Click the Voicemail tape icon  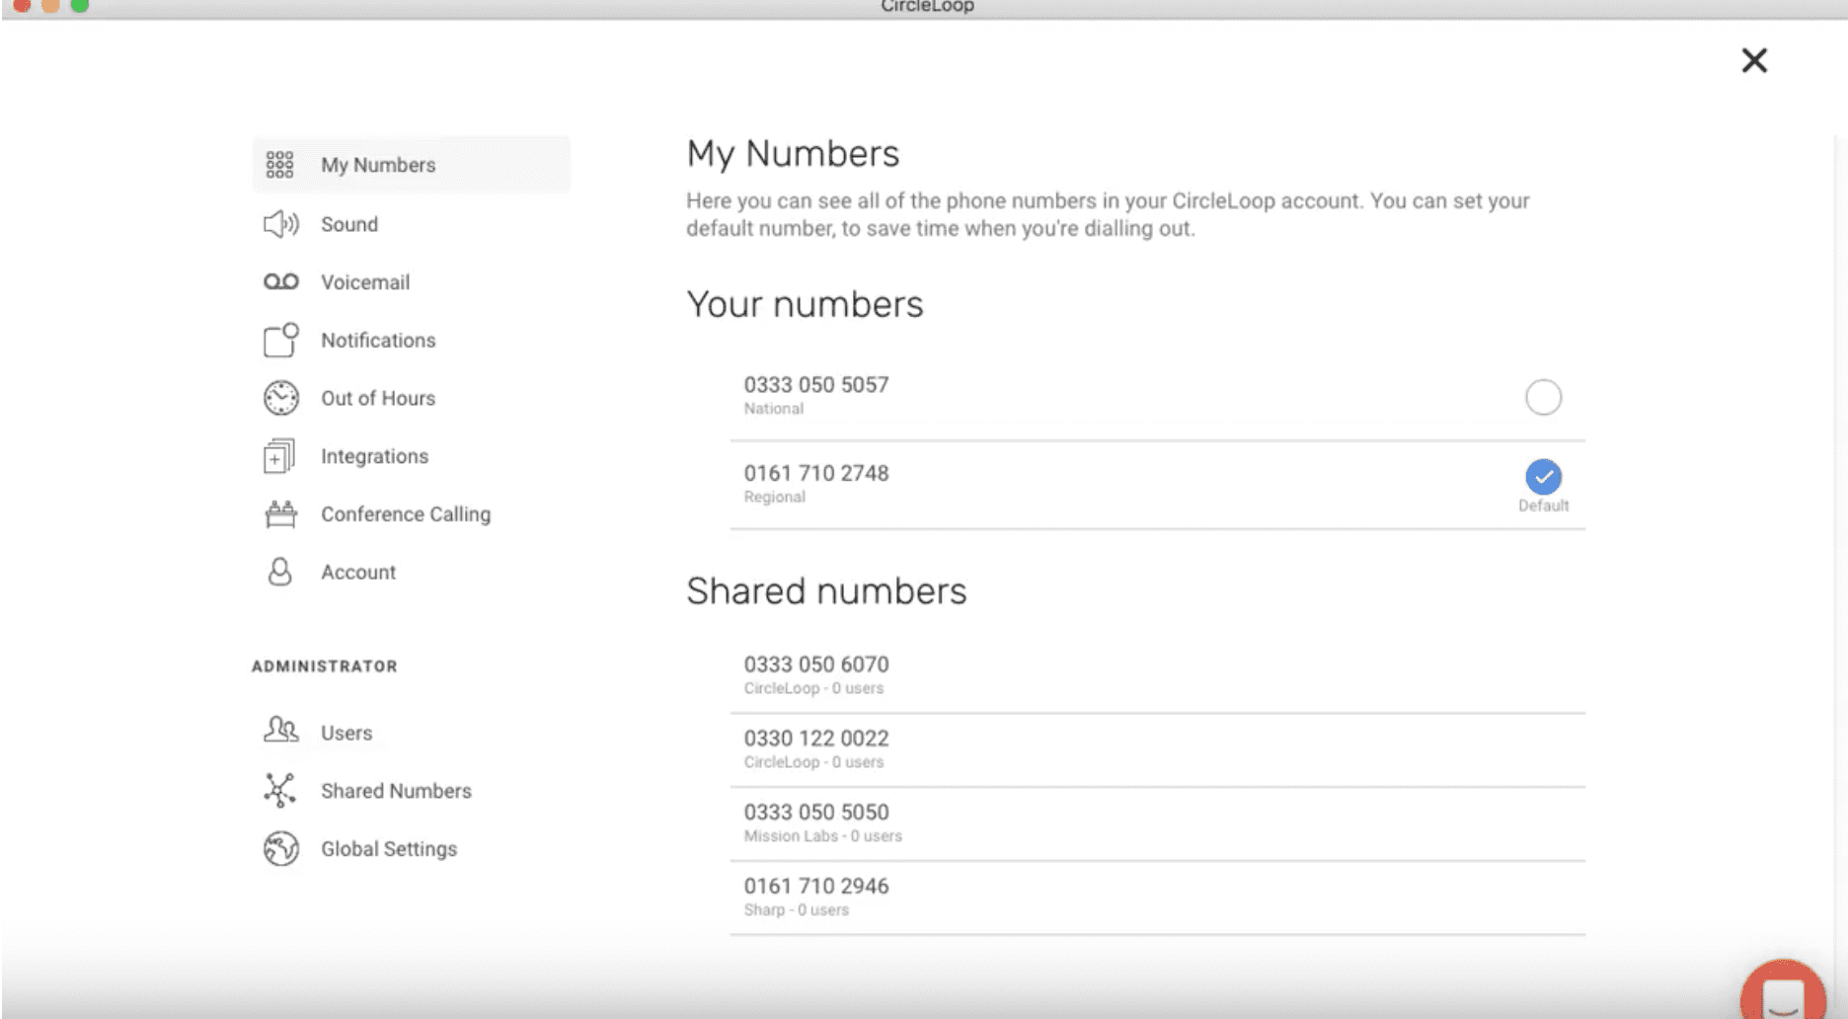tap(280, 282)
